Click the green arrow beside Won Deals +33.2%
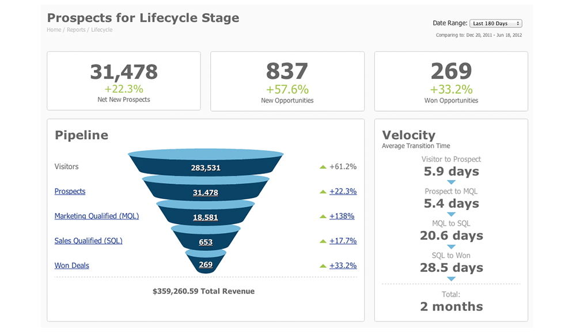Viewport: 576px width, 334px height. click(x=323, y=265)
